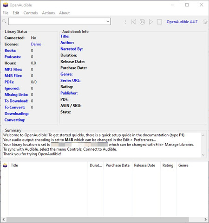Click the table's horizontal scrollbar left arrow
Viewport: 209px width, 223px height.
pos(4,219)
